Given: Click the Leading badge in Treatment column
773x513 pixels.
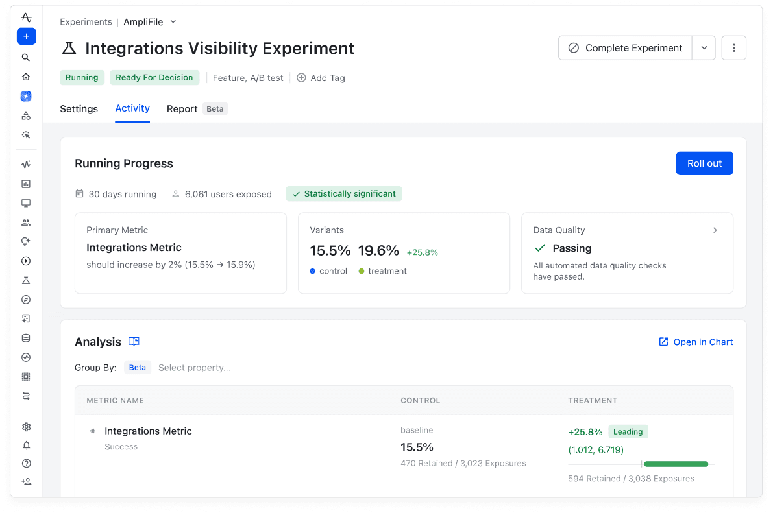Looking at the screenshot, I should [628, 432].
